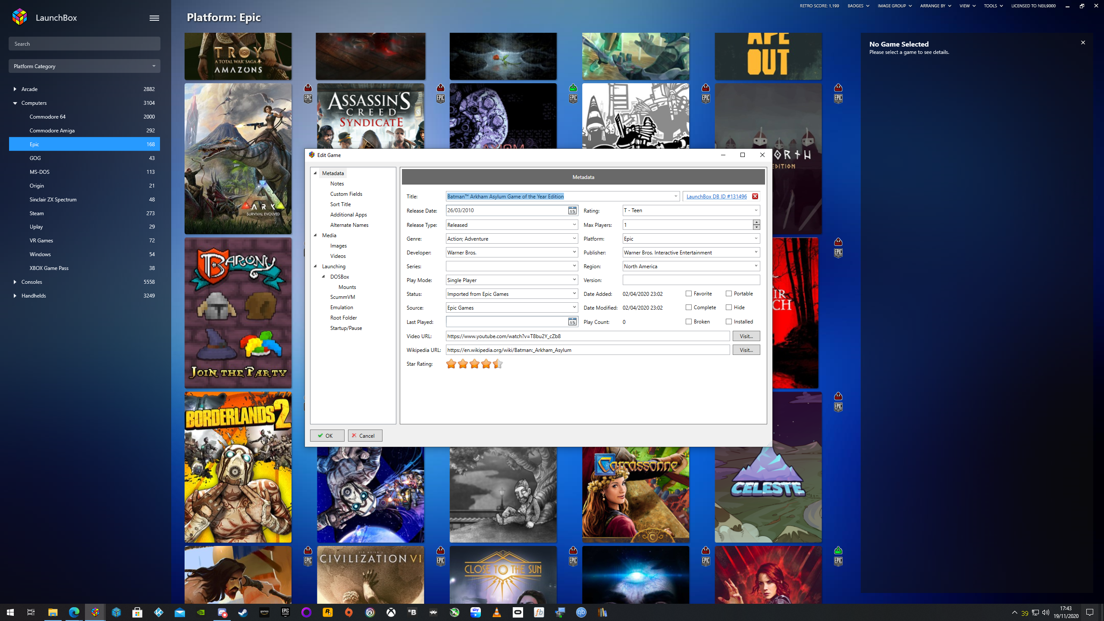The image size is (1104, 621).
Task: Visit the Wikipedia URL
Action: pos(746,350)
